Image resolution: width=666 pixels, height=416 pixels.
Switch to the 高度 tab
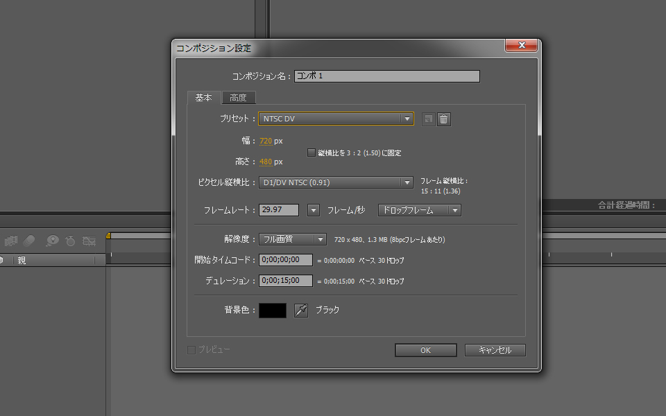click(238, 98)
